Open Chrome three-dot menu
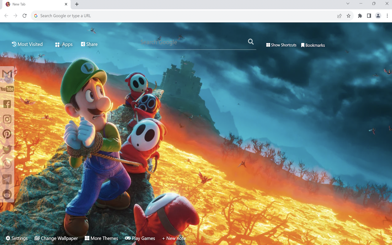 (387, 16)
